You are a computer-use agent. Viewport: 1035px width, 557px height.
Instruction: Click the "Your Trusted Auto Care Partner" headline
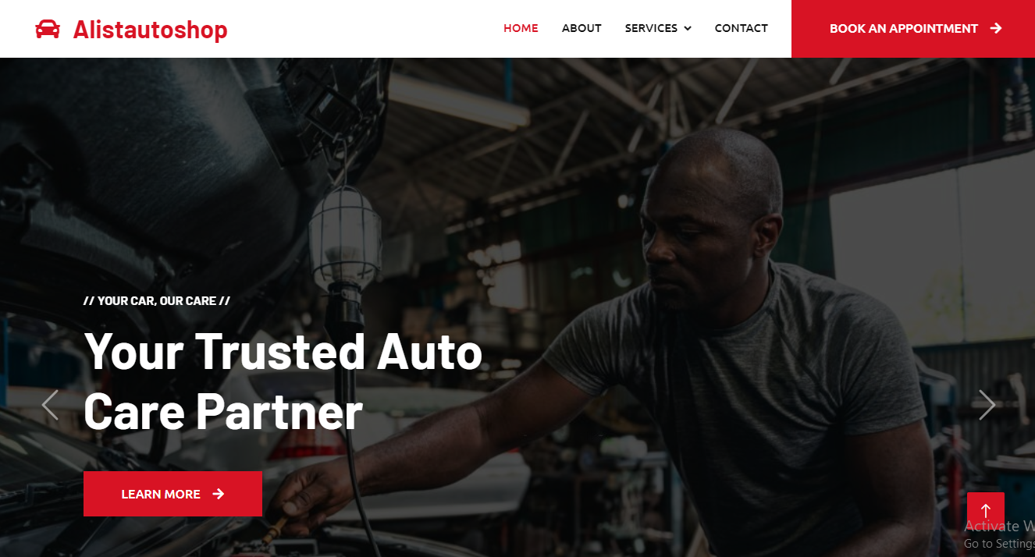coord(283,381)
